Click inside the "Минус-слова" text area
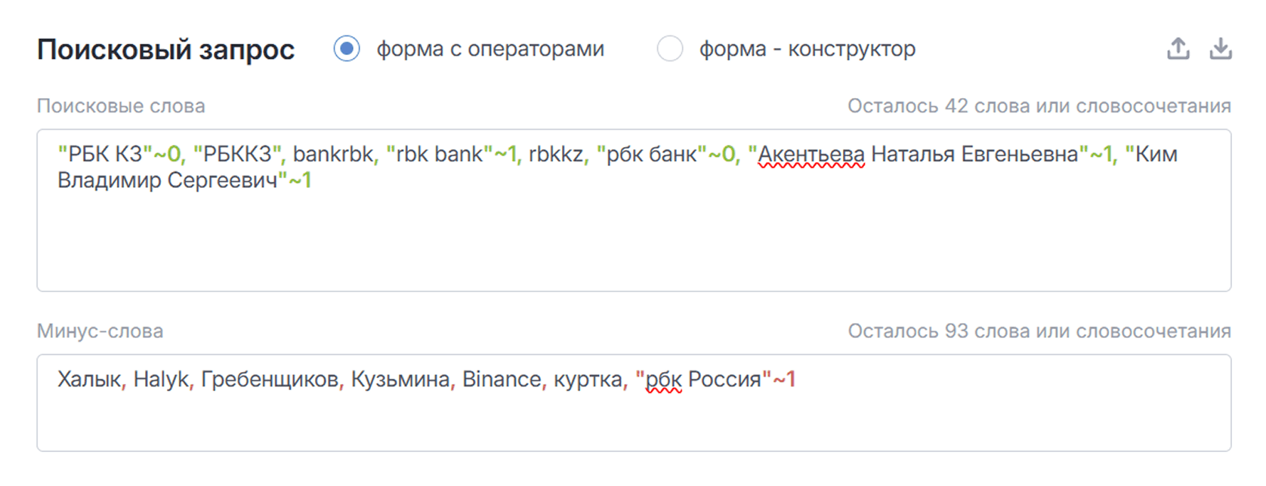Image resolution: width=1266 pixels, height=486 pixels. click(x=604, y=423)
